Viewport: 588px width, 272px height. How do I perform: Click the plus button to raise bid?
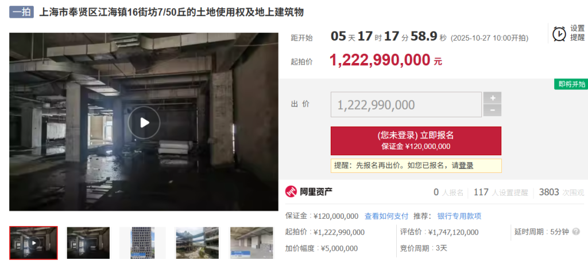[492, 98]
